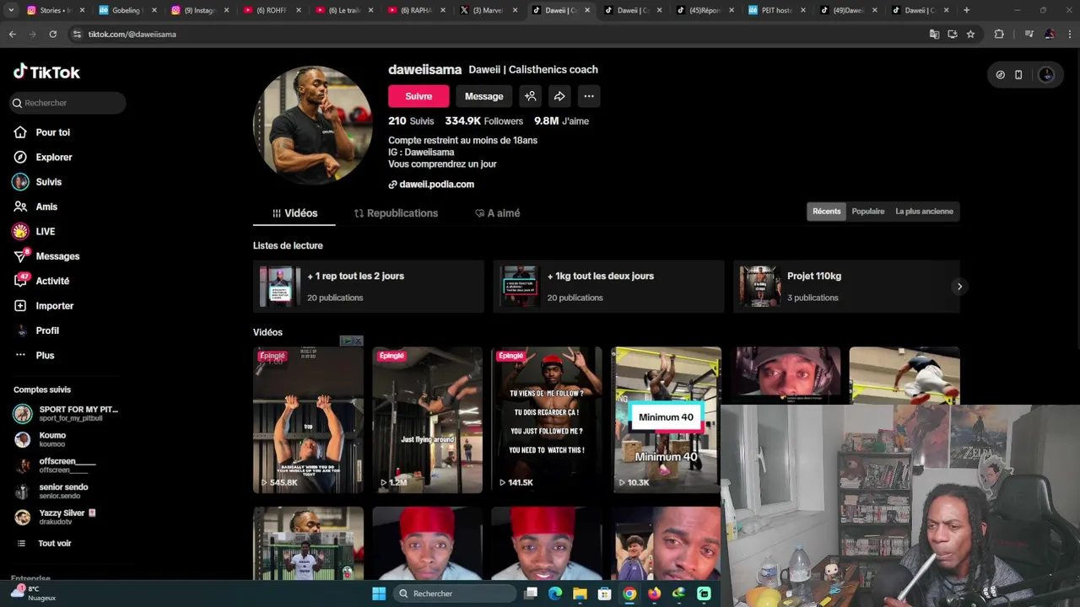Click the user avatar at top right of TikTok
This screenshot has height=607, width=1080.
pyautogui.click(x=1046, y=74)
